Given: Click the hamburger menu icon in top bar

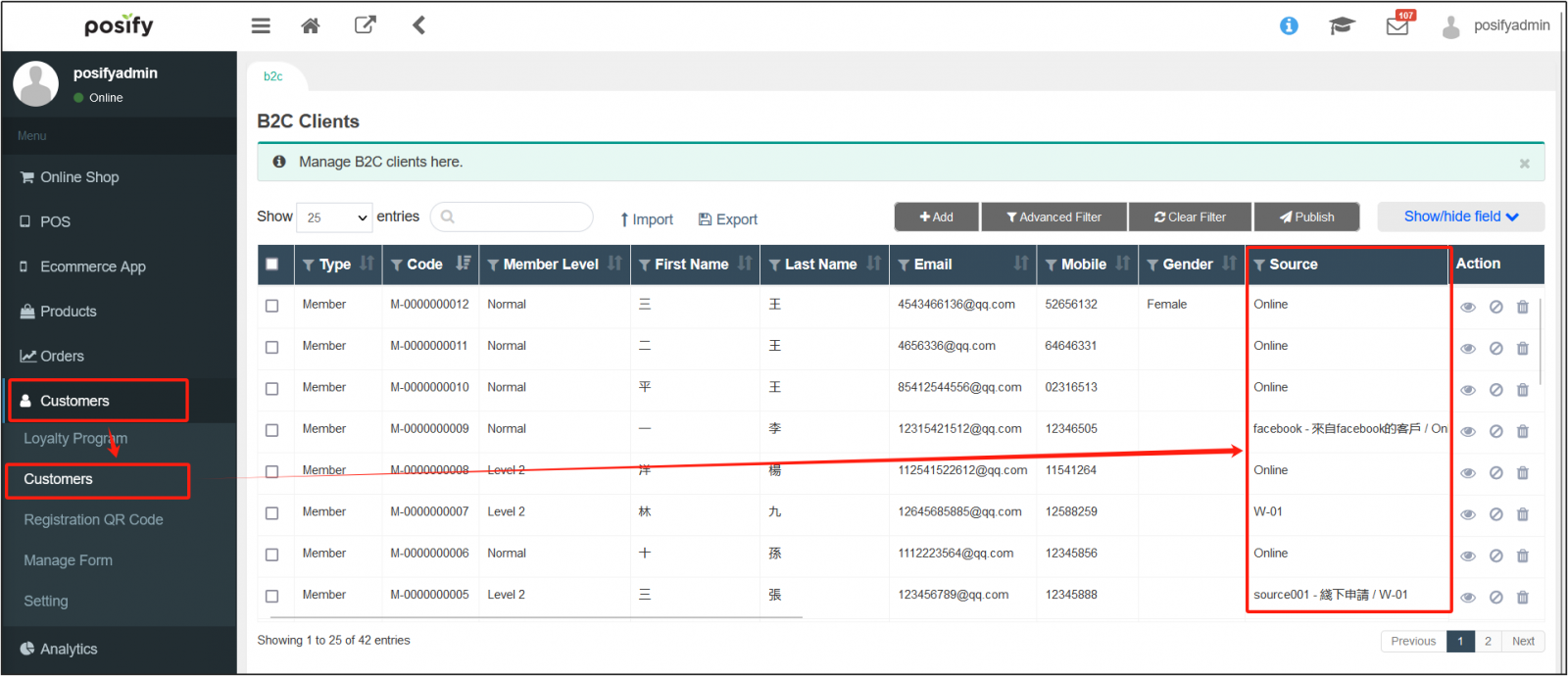Looking at the screenshot, I should click(261, 25).
